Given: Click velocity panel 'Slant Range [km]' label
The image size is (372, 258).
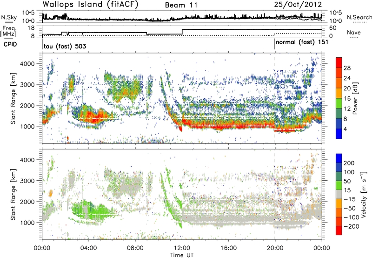Looking at the screenshot, I should click(x=13, y=194).
